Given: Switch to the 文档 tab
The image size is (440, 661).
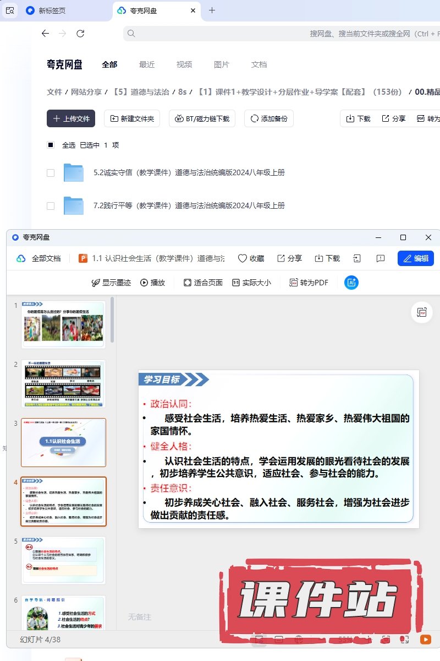Looking at the screenshot, I should (259, 64).
